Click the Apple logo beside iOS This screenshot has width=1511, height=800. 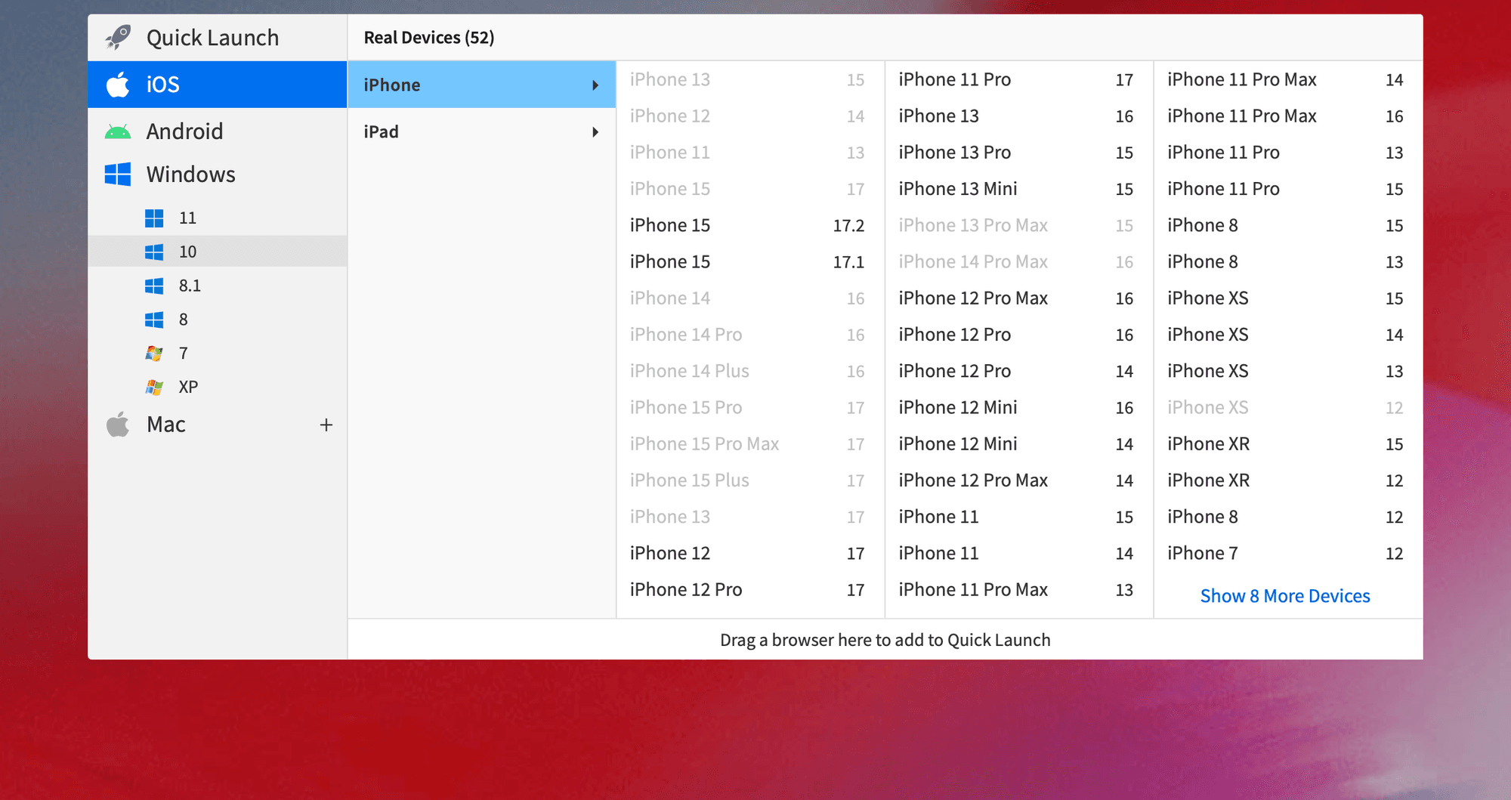(118, 84)
